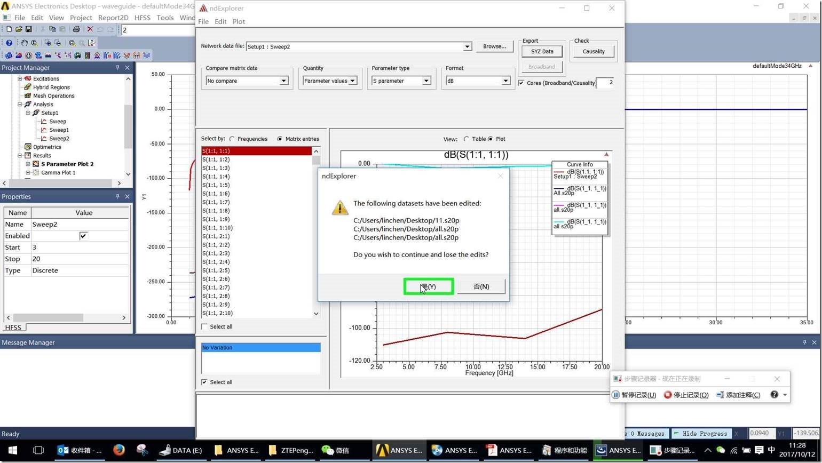Expand the Gamma Plot 1 node
Image resolution: width=822 pixels, height=463 pixels.
point(28,172)
